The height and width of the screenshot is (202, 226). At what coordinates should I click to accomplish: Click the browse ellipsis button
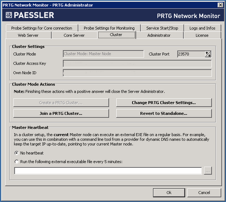point(208,171)
